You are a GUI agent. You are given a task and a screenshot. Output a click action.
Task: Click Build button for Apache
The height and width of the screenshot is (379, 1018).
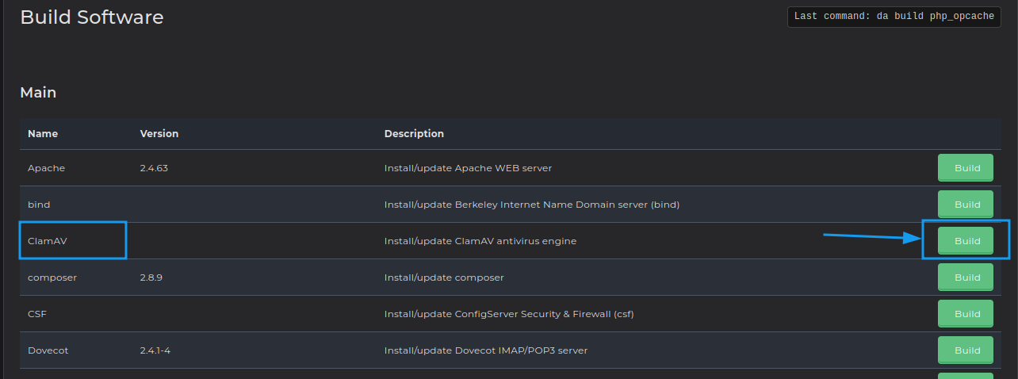966,168
